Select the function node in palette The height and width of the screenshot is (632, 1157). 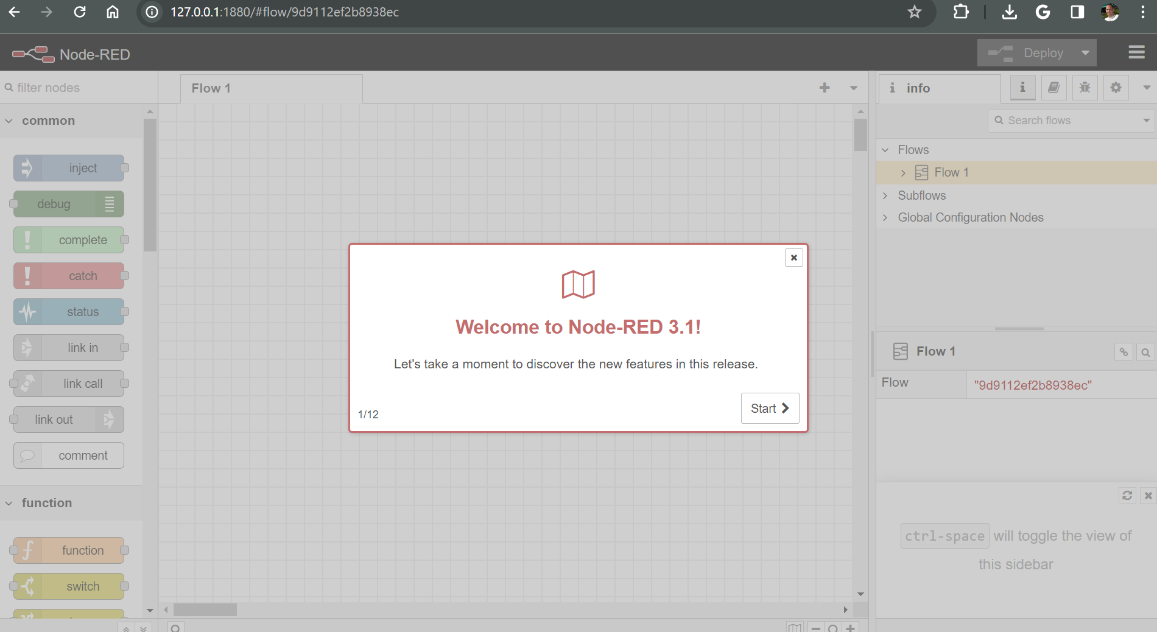(69, 550)
